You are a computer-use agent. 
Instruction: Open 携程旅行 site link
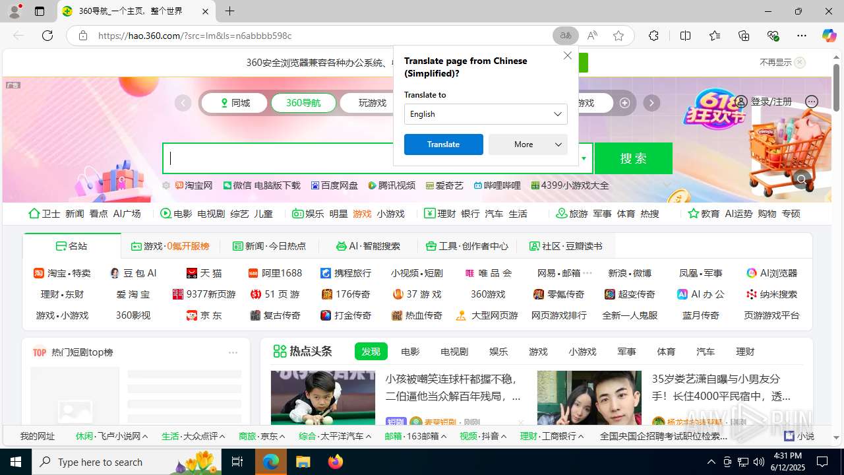click(346, 273)
